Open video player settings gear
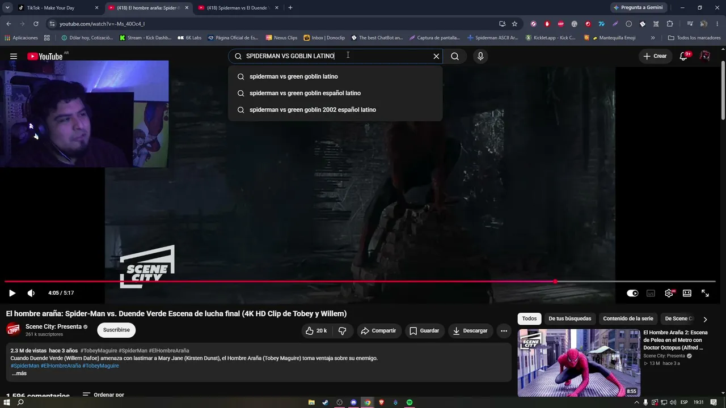Viewport: 726px width, 408px height. [669, 293]
